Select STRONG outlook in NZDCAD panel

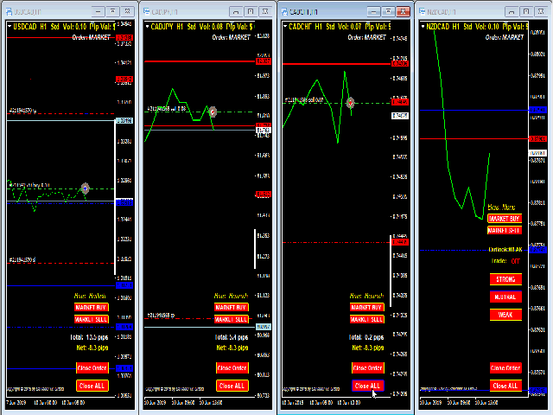(505, 279)
